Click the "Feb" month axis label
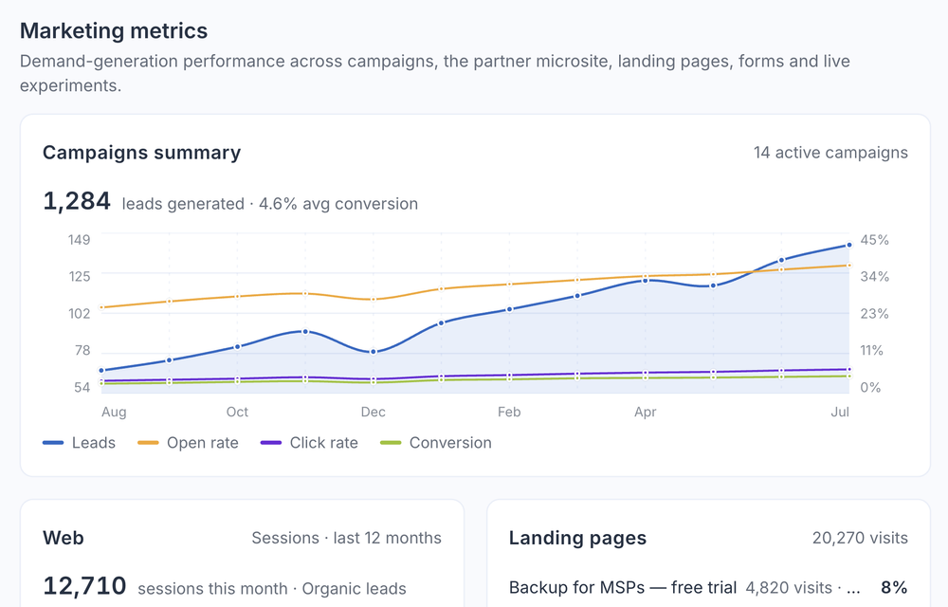 pyautogui.click(x=509, y=412)
